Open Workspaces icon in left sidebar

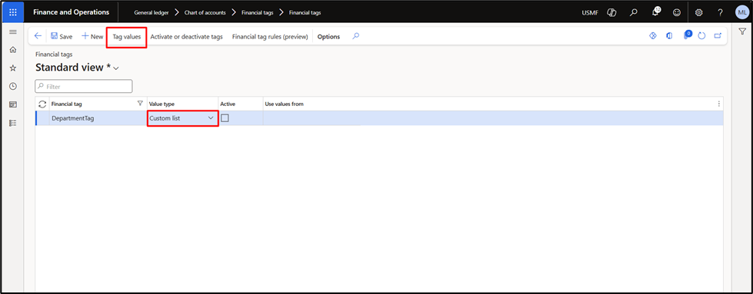(x=13, y=104)
